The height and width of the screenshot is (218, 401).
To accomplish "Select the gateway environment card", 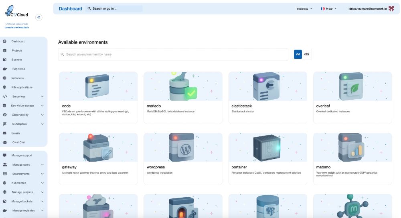I will click(98, 159).
